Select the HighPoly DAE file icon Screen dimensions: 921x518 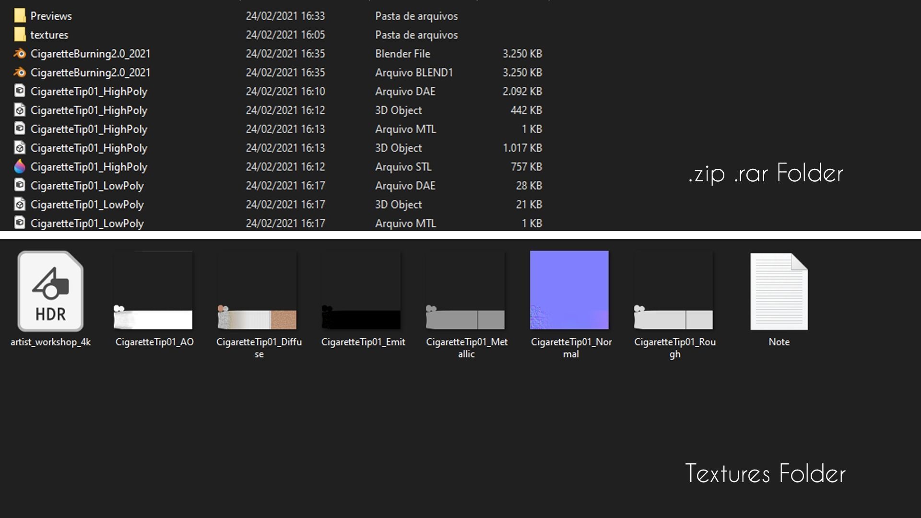tap(20, 91)
